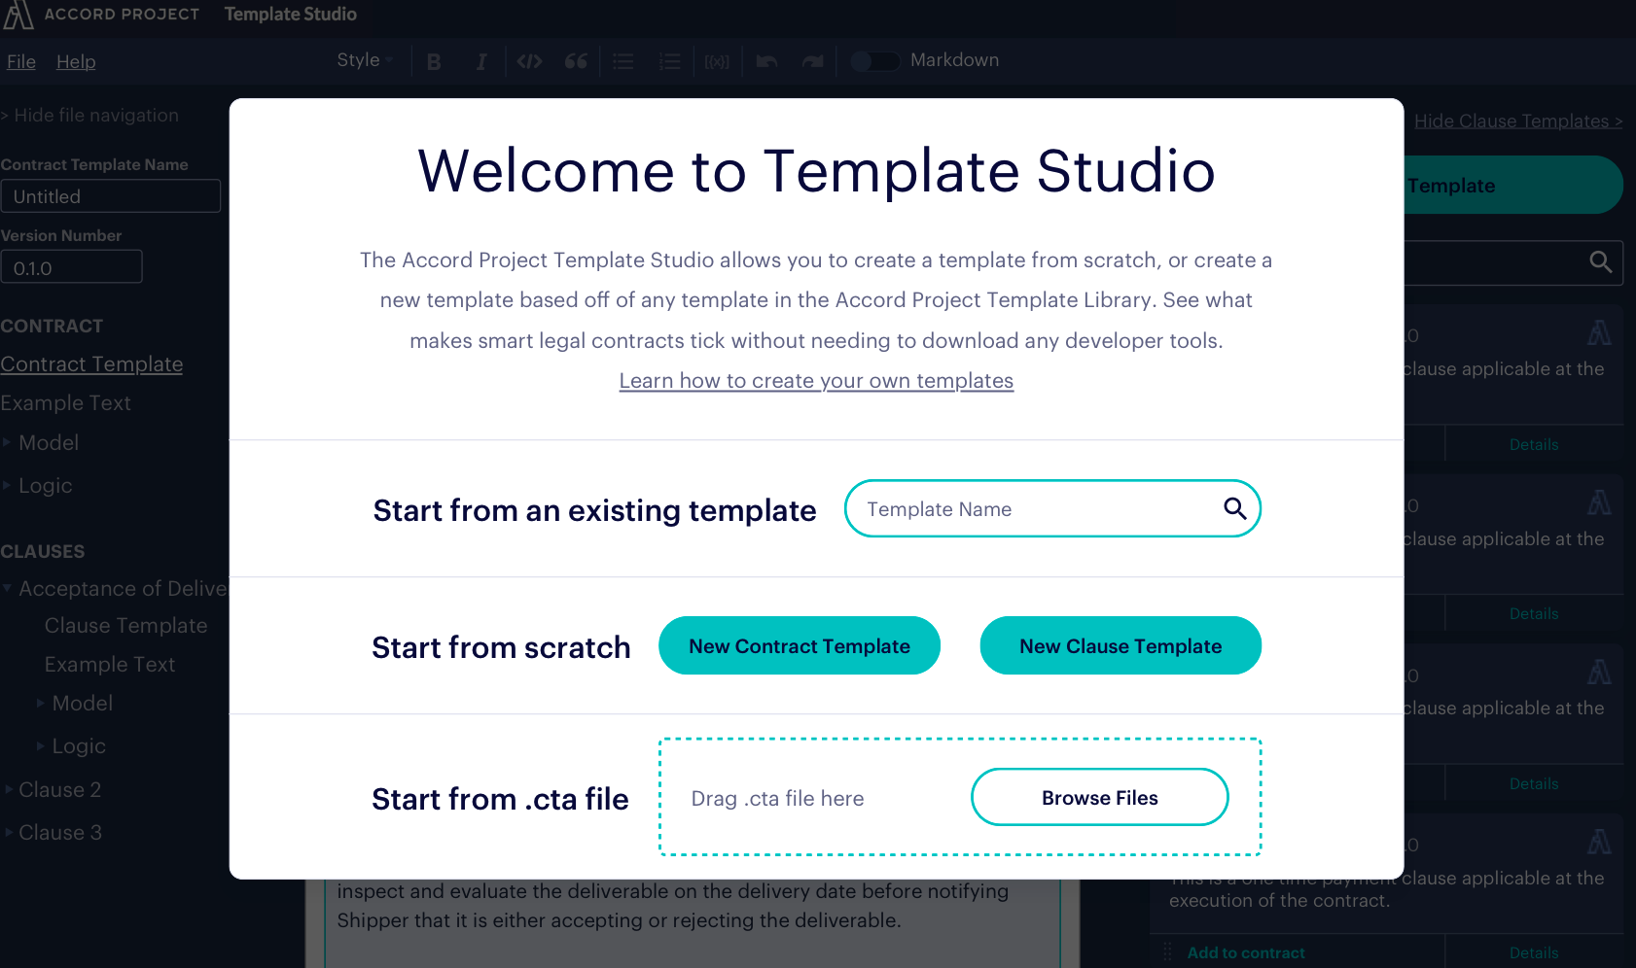Open the Style dropdown
Screen dimensions: 1636x968
pyautogui.click(x=363, y=59)
